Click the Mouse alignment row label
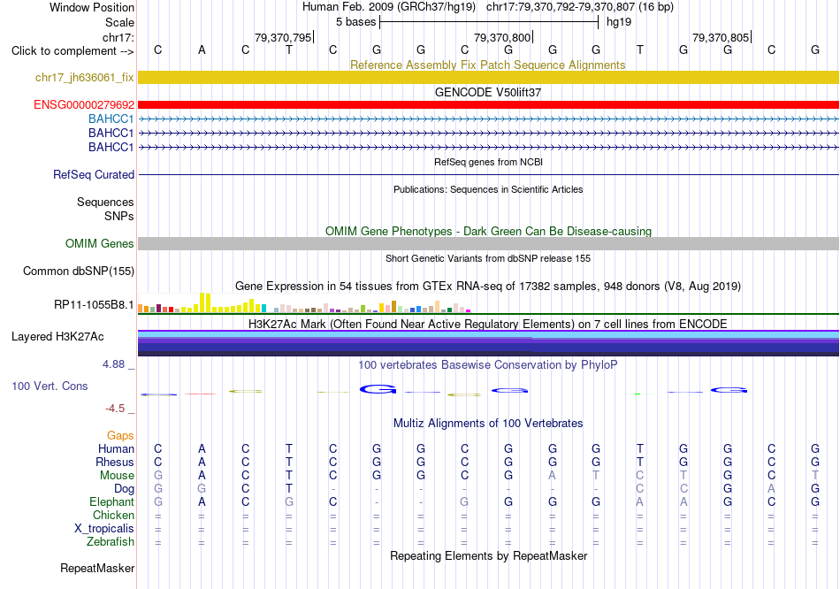This screenshot has width=840, height=589. click(x=117, y=476)
